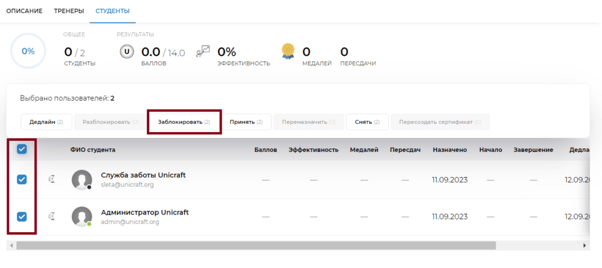Click the 0 МЕДАЛЕЙ value
Image resolution: width=602 pixels, height=268 pixels.
[x=317, y=56]
